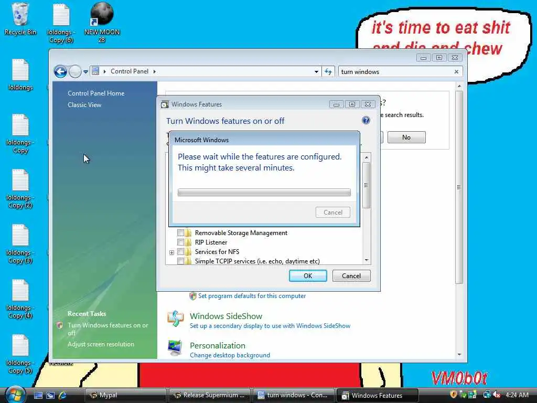Click the Control Panel icon in the address bar
The image size is (537, 403).
pos(95,71)
